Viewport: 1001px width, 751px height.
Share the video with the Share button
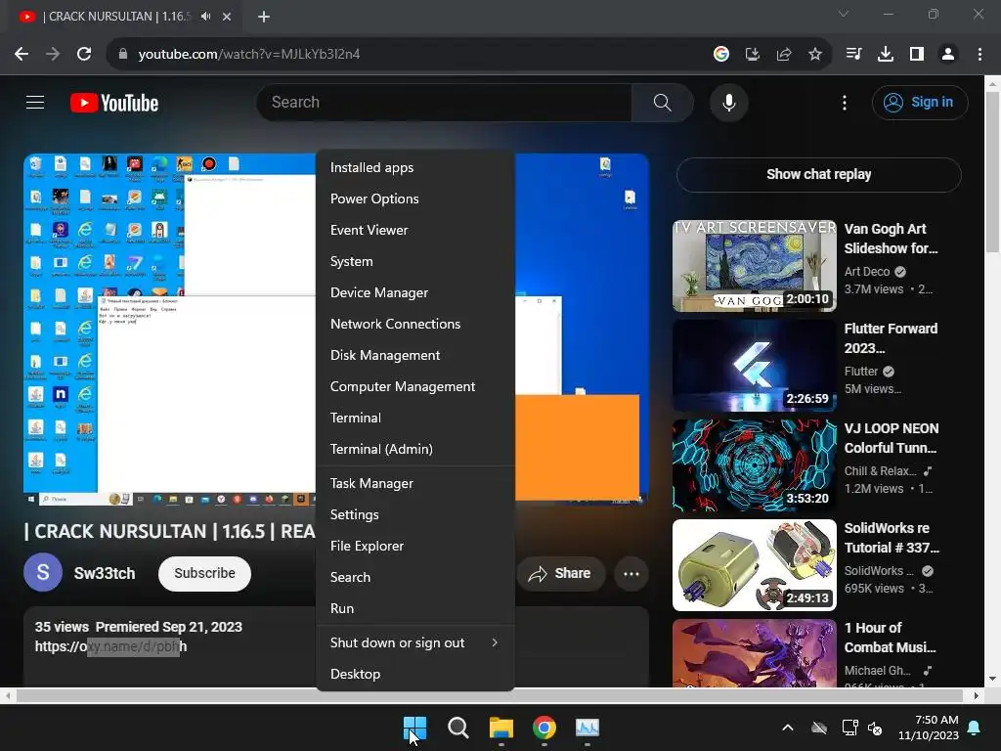click(560, 573)
